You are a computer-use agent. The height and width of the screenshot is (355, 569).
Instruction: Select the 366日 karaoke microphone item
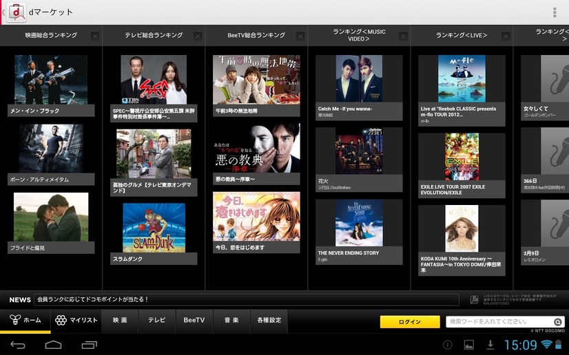(555, 151)
